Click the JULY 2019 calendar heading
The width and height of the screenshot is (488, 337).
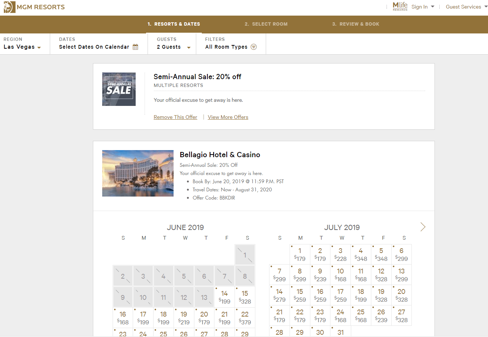pyautogui.click(x=342, y=227)
